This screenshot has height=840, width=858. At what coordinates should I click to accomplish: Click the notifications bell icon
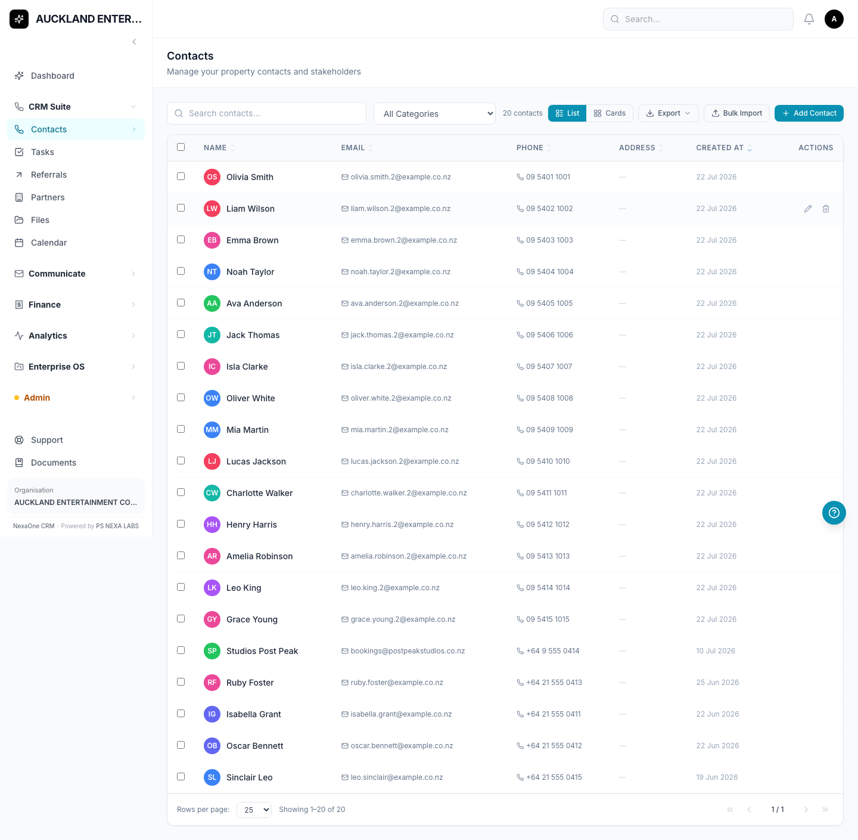(x=809, y=19)
